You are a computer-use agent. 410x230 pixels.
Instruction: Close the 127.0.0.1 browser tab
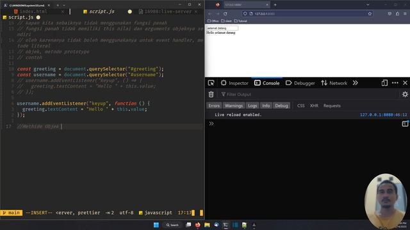click(x=267, y=4)
